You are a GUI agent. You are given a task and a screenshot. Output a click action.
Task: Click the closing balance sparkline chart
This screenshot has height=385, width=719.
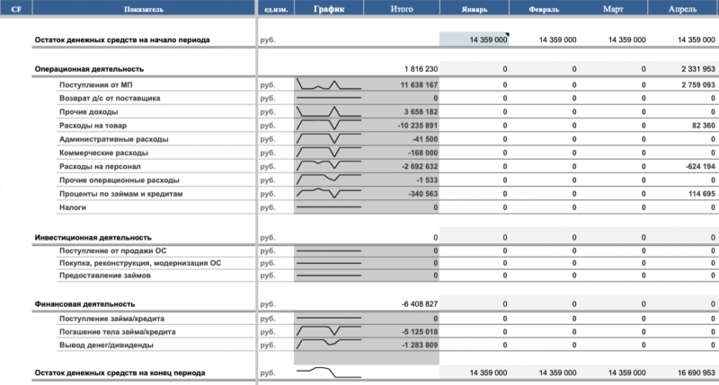point(329,372)
